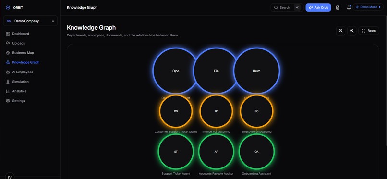Focus the Search field in the header
The height and width of the screenshot is (179, 387).
tap(287, 7)
